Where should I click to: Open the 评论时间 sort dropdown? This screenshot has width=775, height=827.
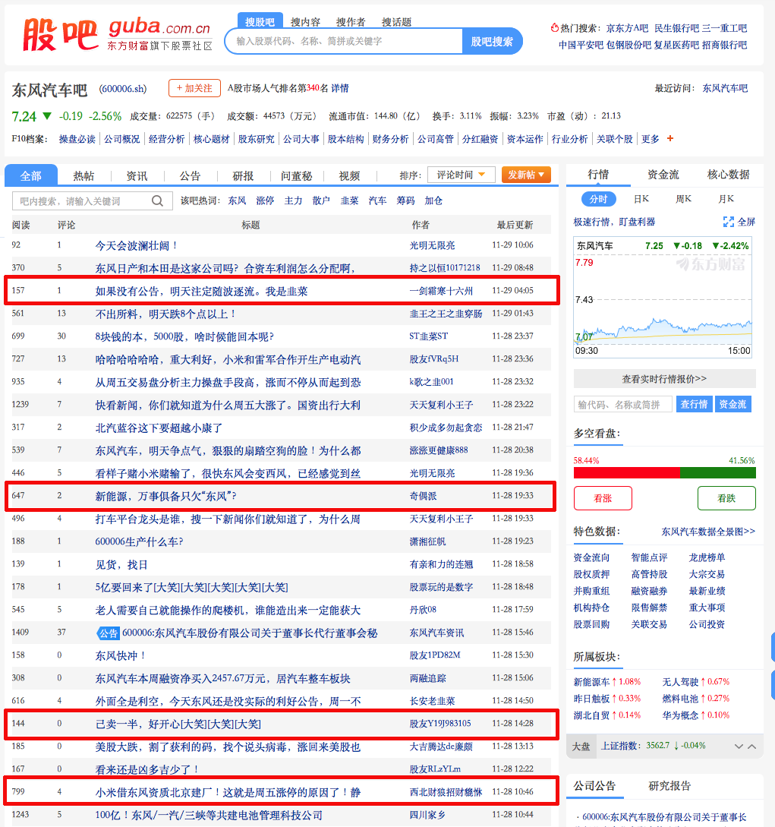(462, 175)
